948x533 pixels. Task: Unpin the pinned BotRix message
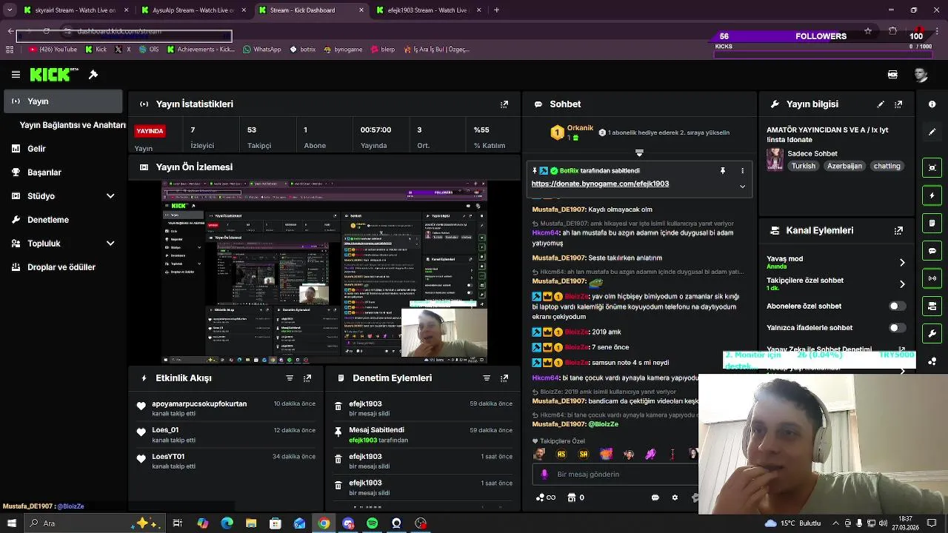(x=723, y=171)
